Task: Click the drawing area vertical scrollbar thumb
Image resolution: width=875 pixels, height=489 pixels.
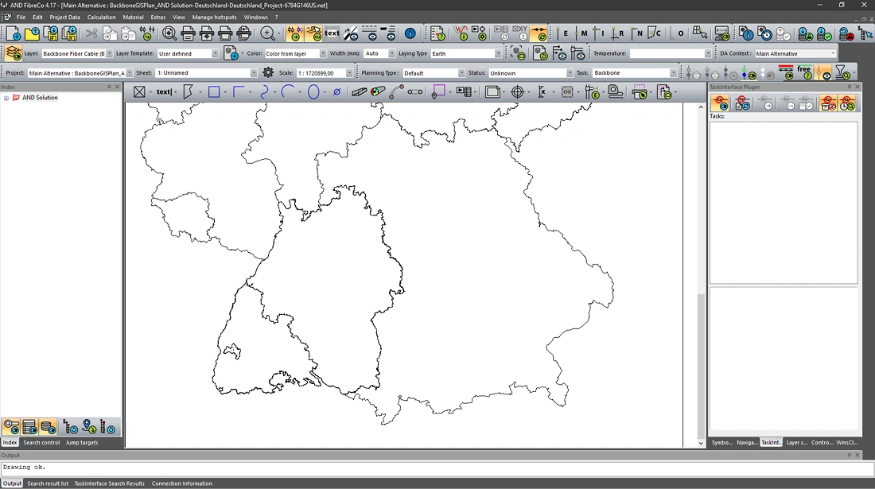Action: click(701, 366)
